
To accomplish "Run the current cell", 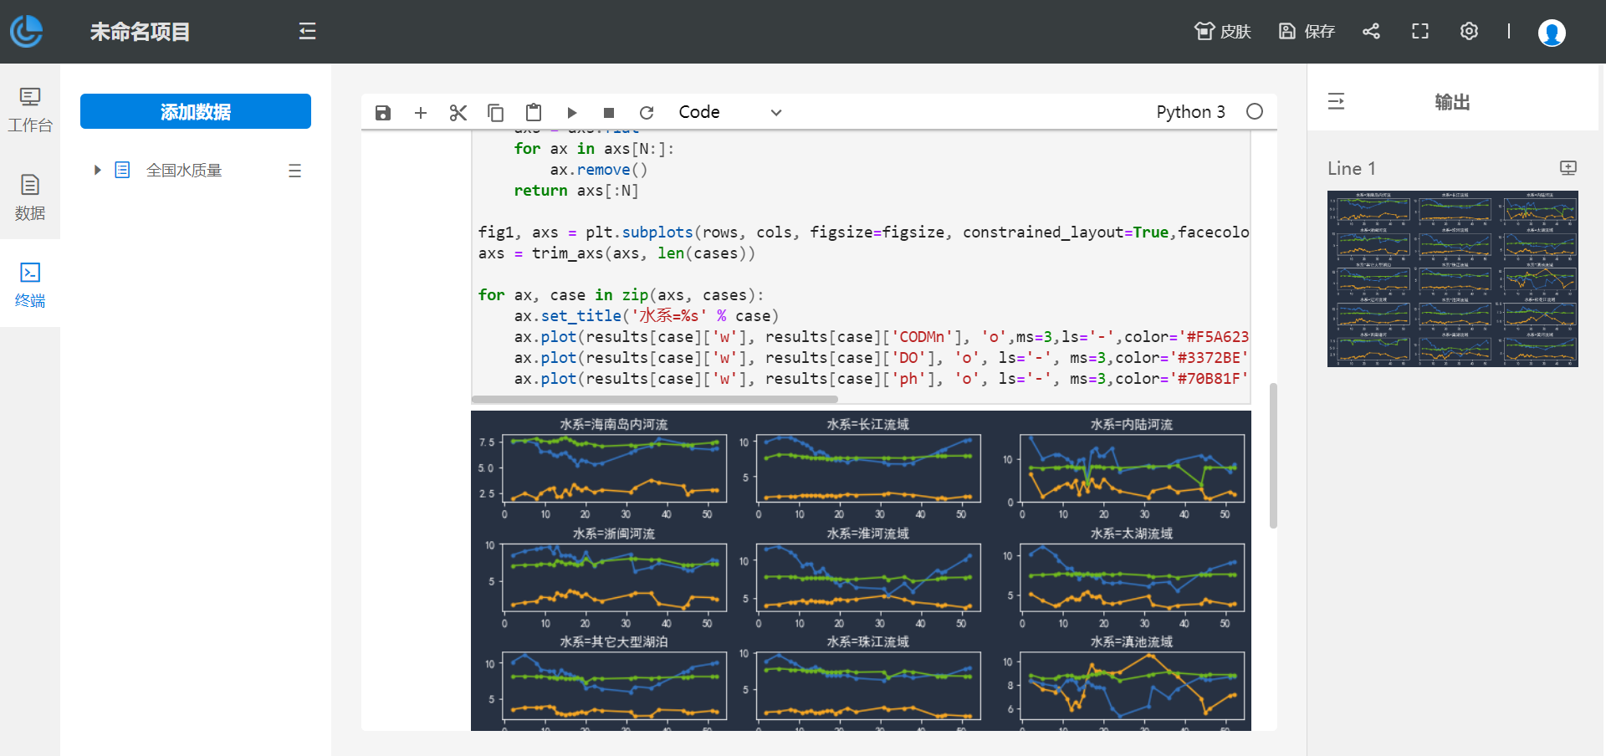I will 571,113.
